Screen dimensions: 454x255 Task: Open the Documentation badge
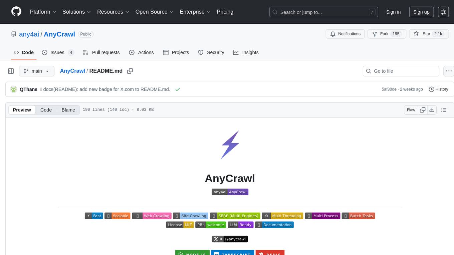point(274,225)
